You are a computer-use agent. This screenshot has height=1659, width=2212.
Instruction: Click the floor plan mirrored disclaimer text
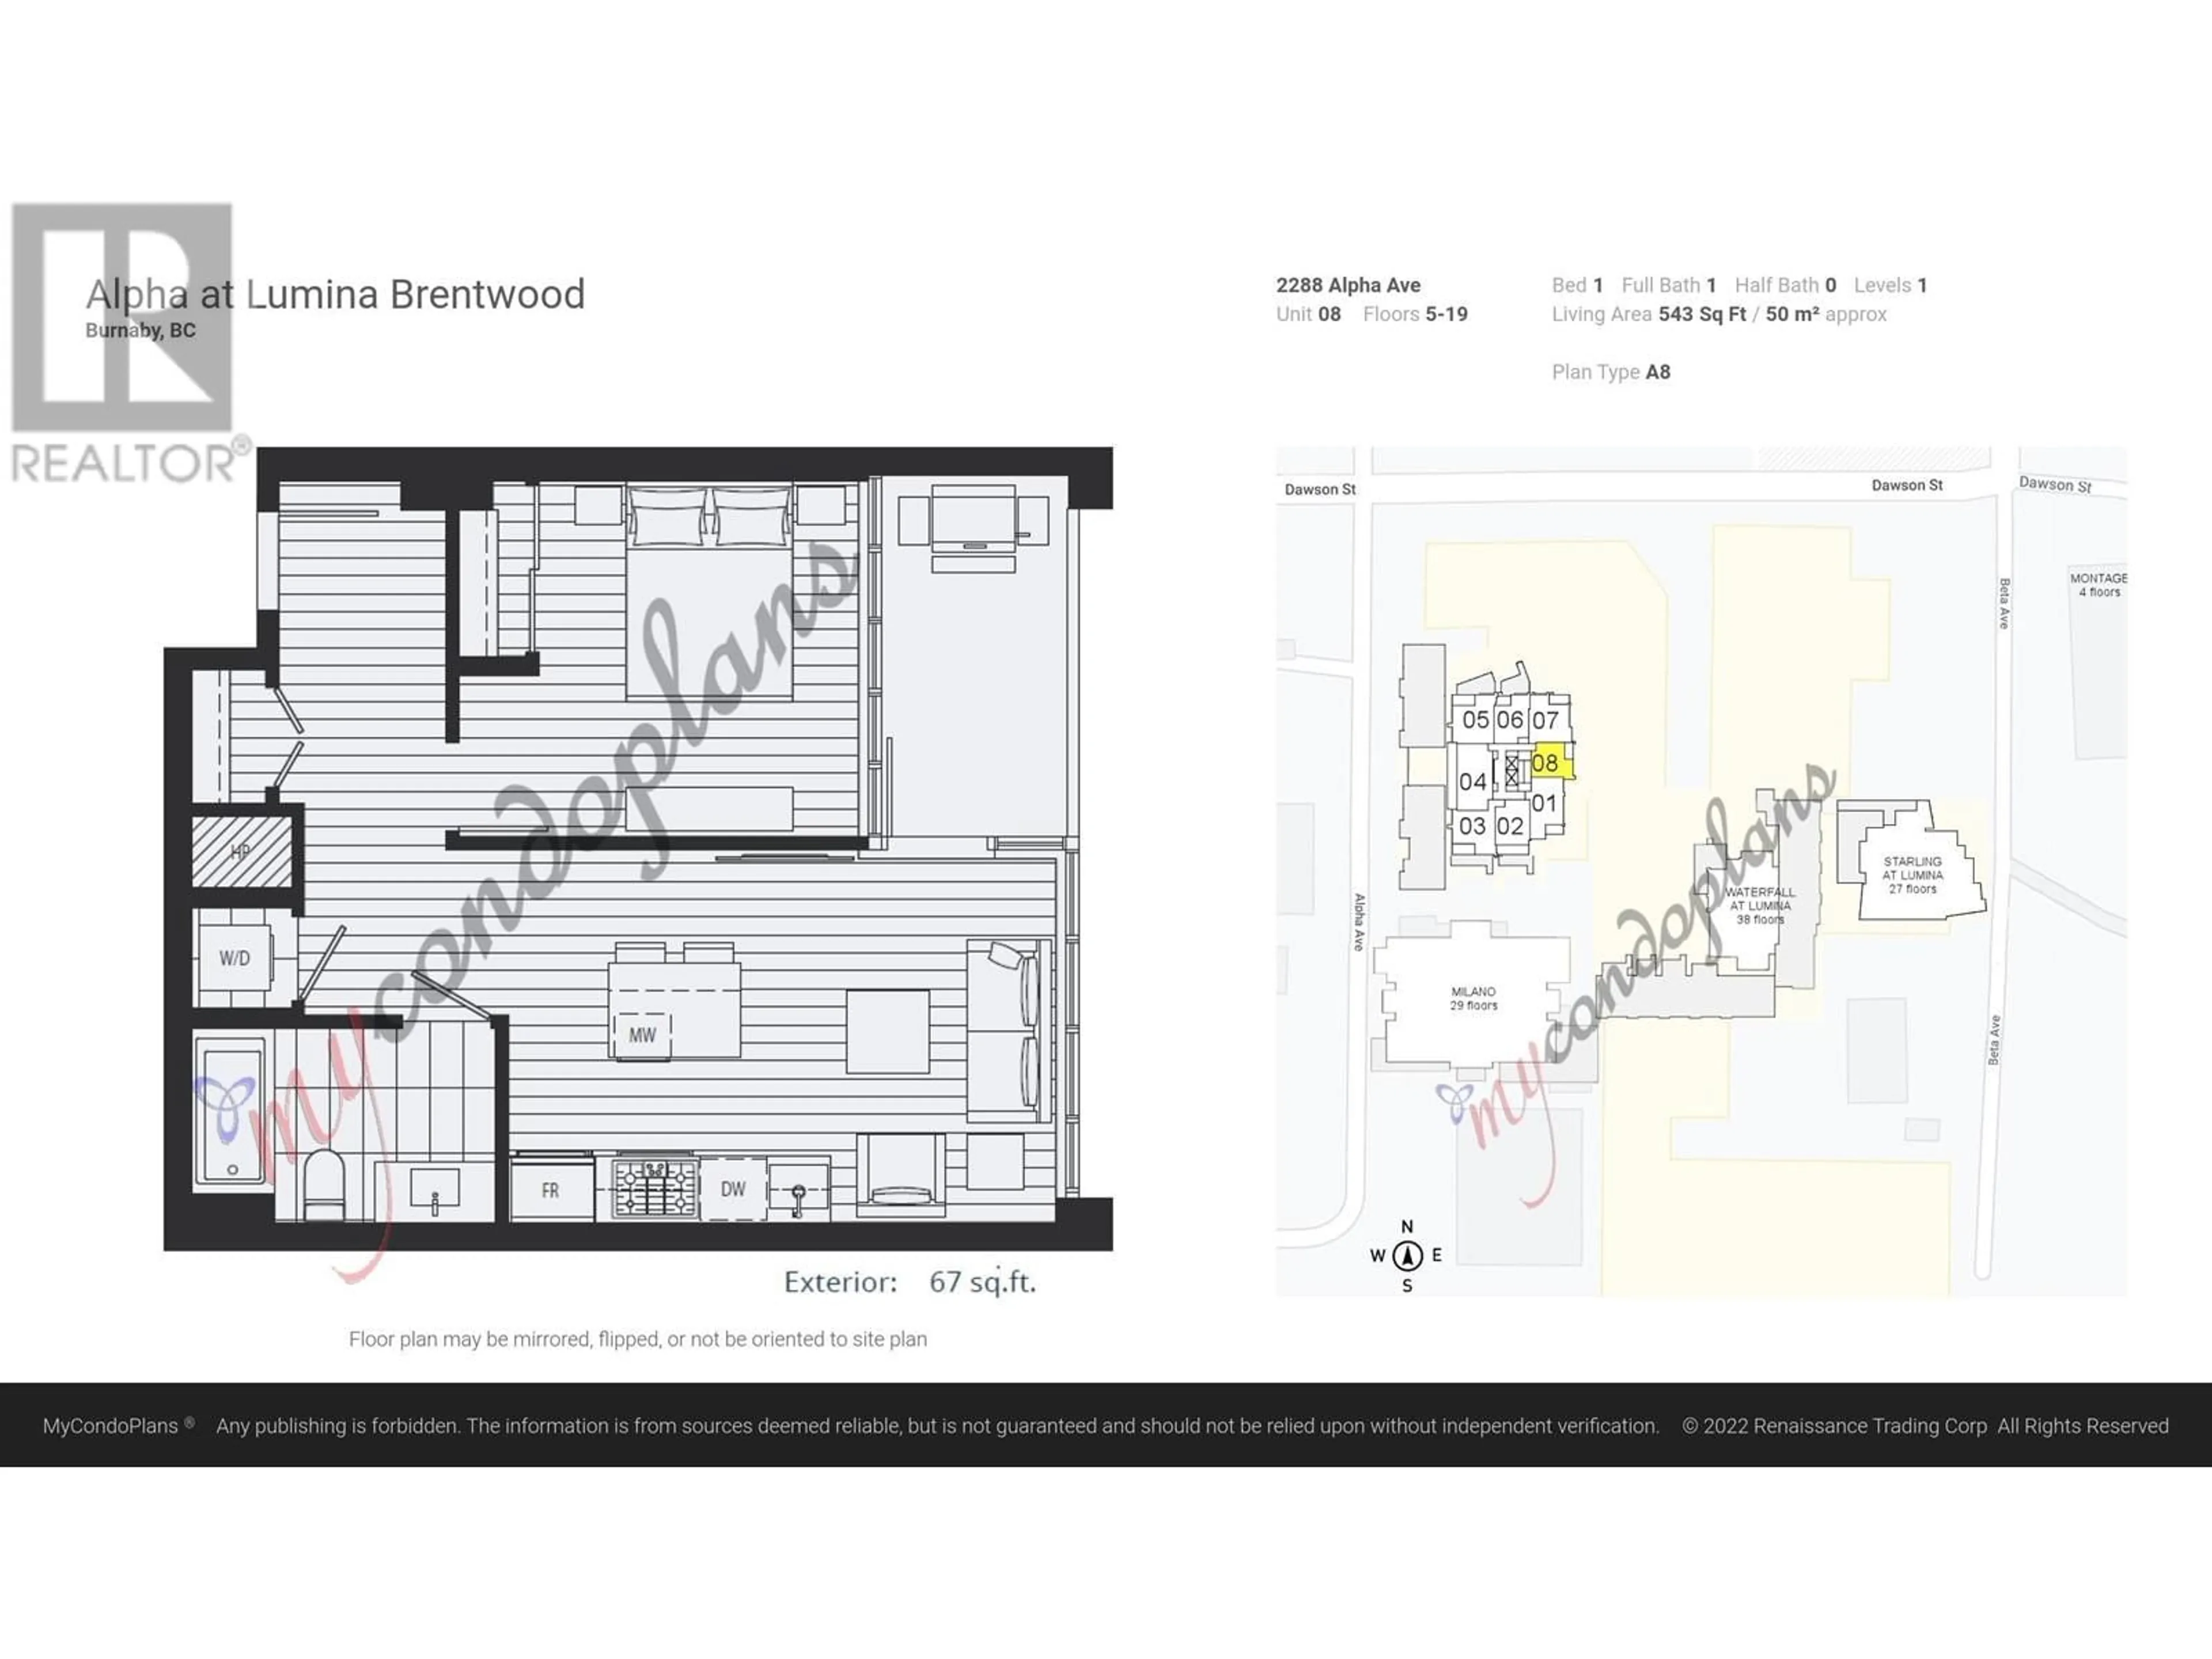tap(638, 1339)
